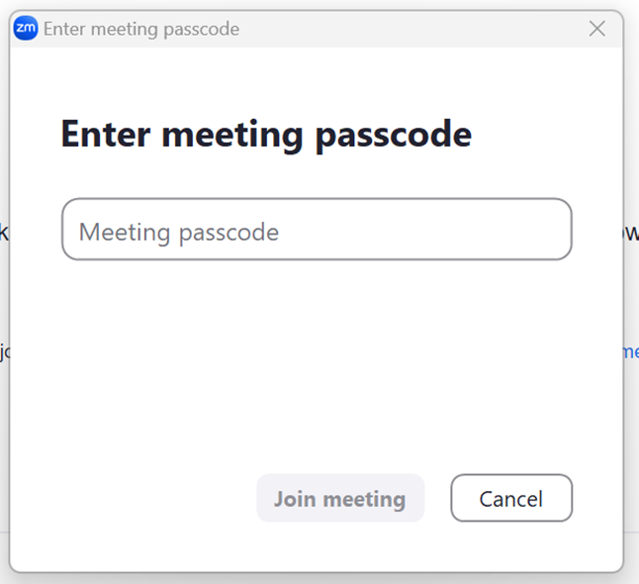Click background text right of the passcode field

pos(631,234)
